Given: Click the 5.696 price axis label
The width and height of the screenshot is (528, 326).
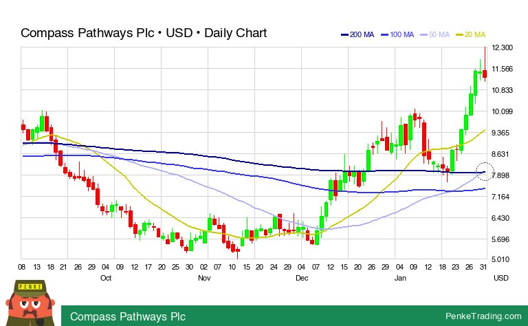Looking at the screenshot, I should click(x=502, y=240).
